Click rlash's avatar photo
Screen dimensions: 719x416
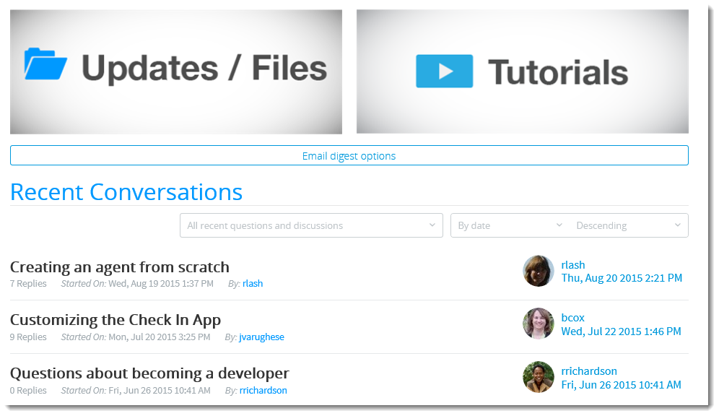(x=539, y=271)
